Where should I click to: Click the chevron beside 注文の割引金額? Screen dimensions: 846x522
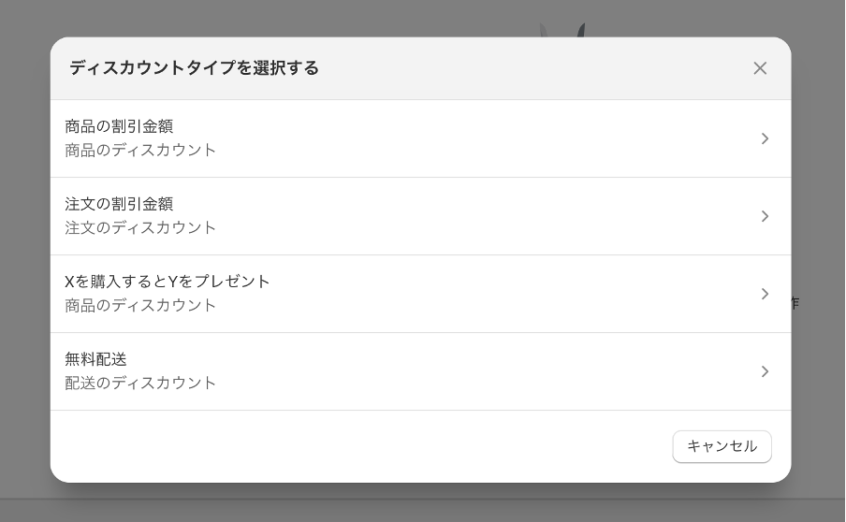coord(765,216)
